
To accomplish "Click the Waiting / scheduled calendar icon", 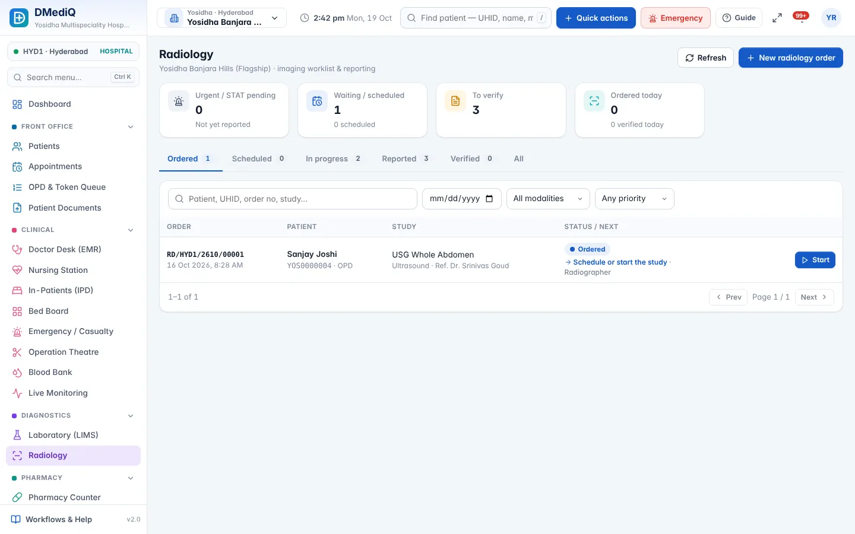I will coord(317,101).
